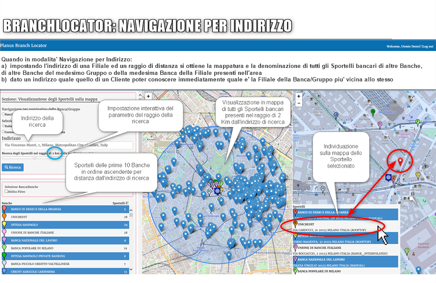
Task: Click the bank list scrollbar thumb
Action: point(131,215)
